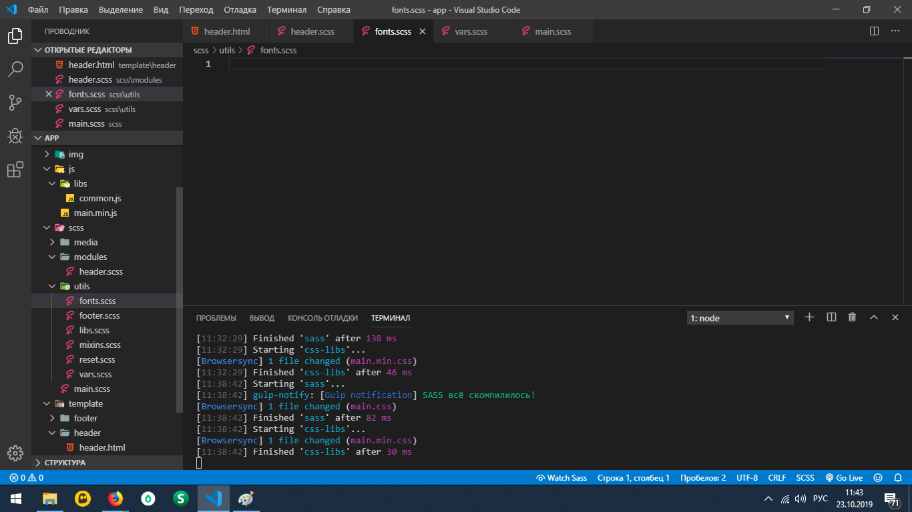Open the Выделение menu

(x=121, y=10)
